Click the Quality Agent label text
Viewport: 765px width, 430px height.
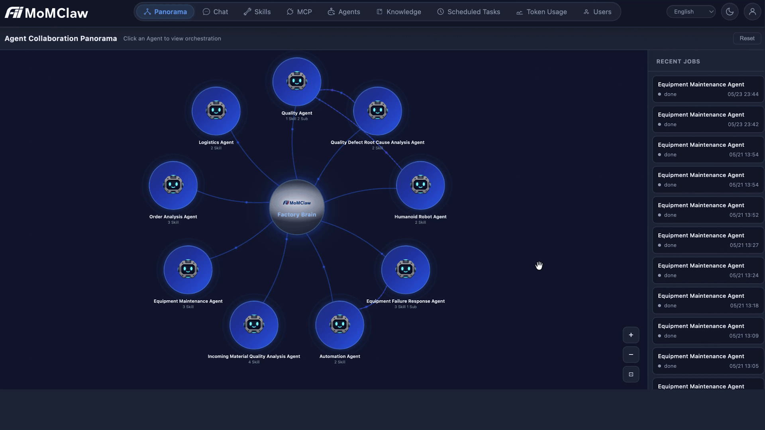[297, 113]
